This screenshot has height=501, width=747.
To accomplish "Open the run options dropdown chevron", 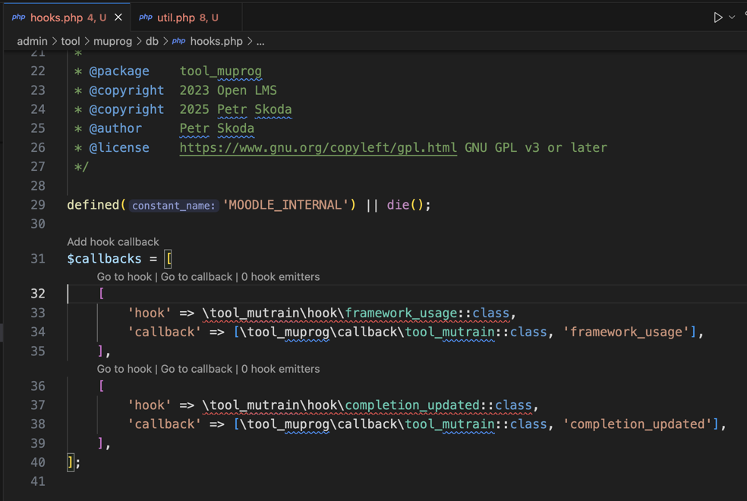I will tap(732, 17).
